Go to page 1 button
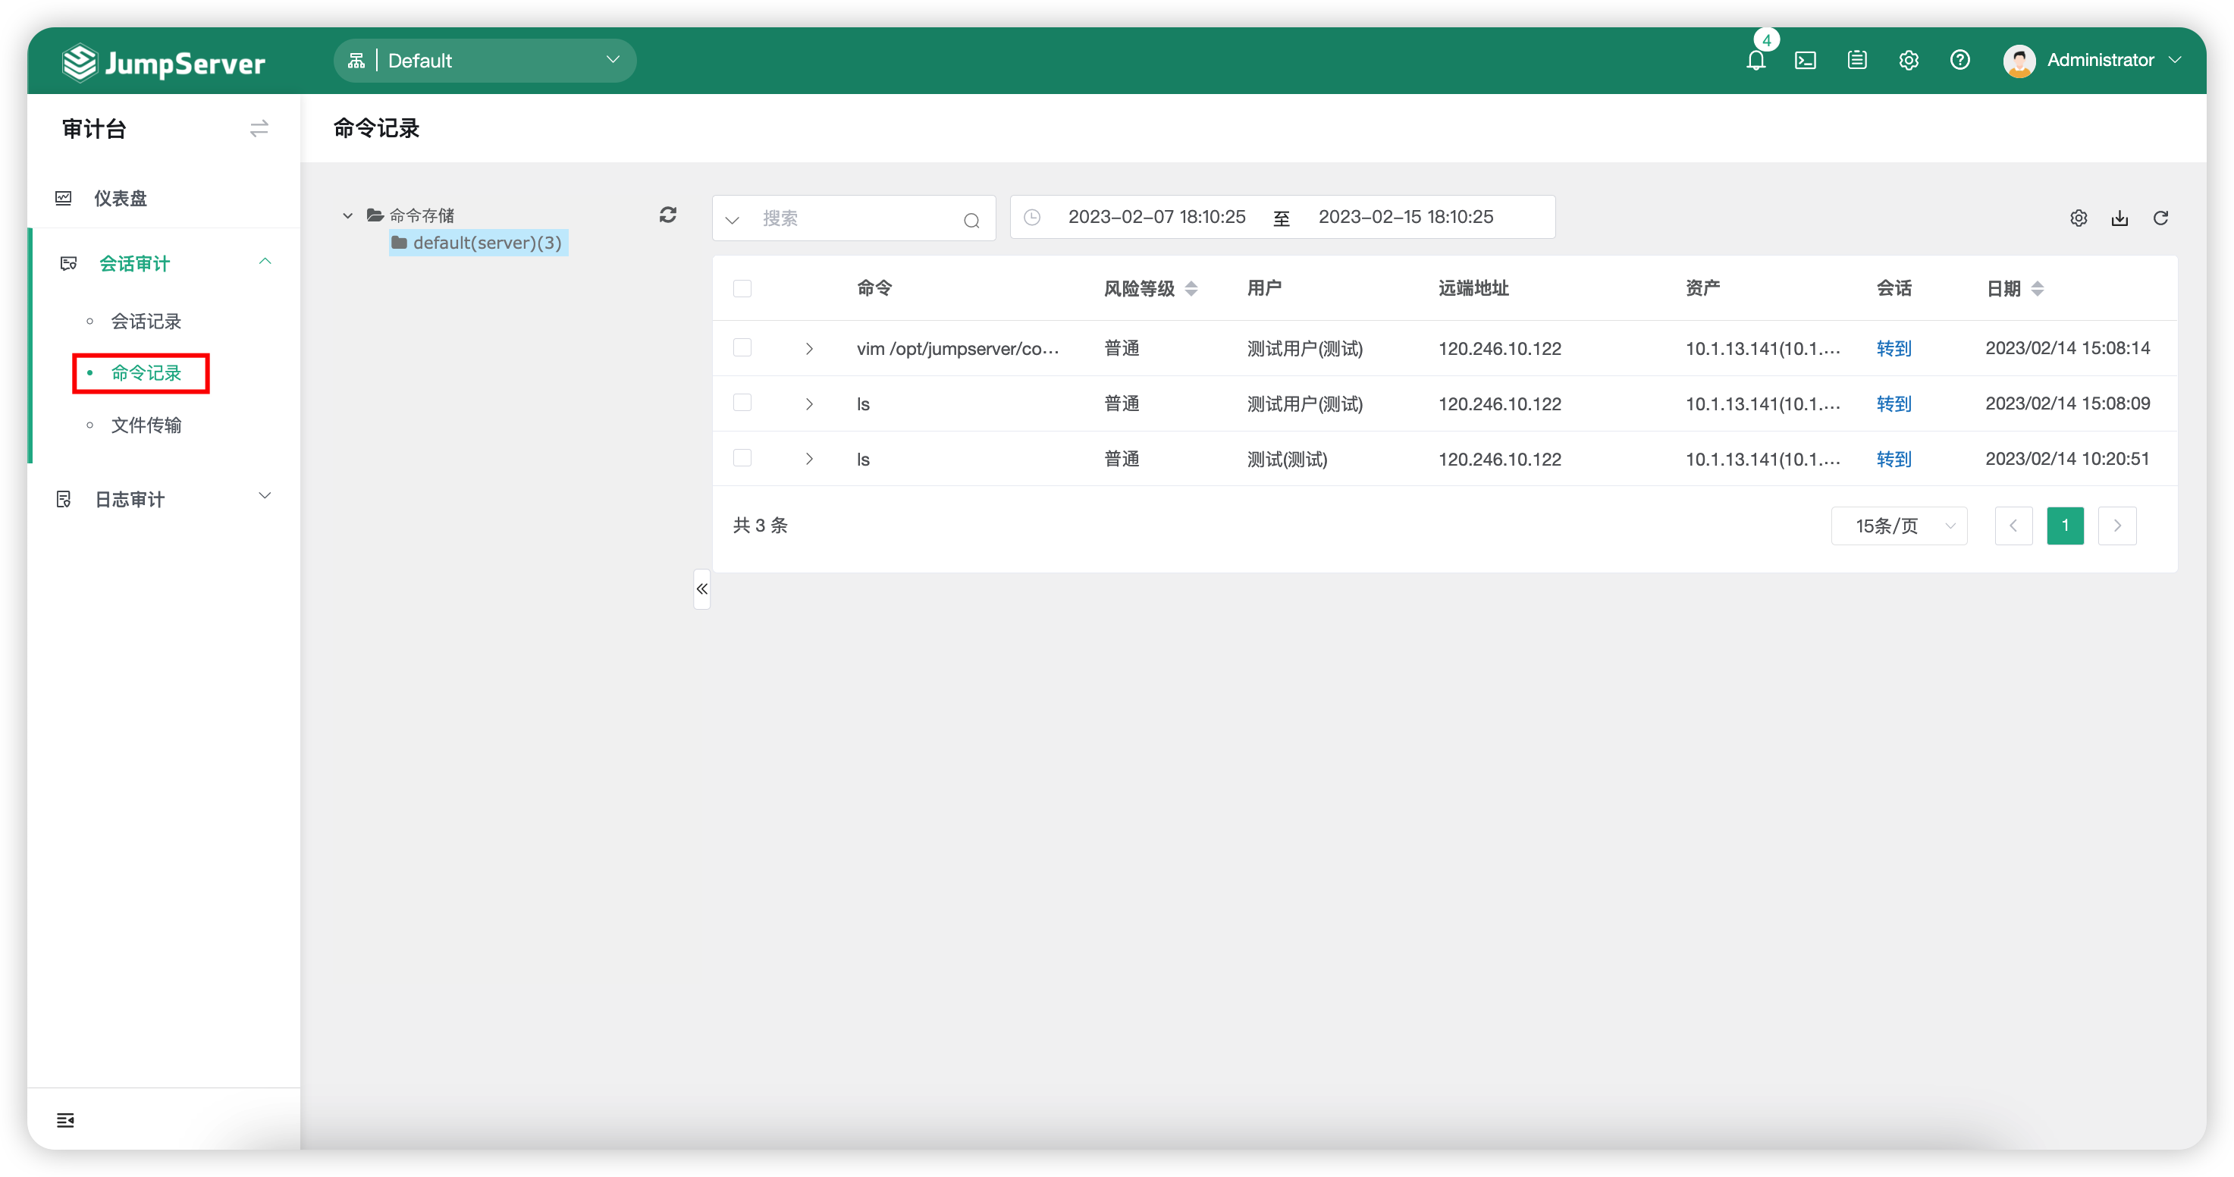Viewport: 2234px width, 1177px height. pos(2065,526)
